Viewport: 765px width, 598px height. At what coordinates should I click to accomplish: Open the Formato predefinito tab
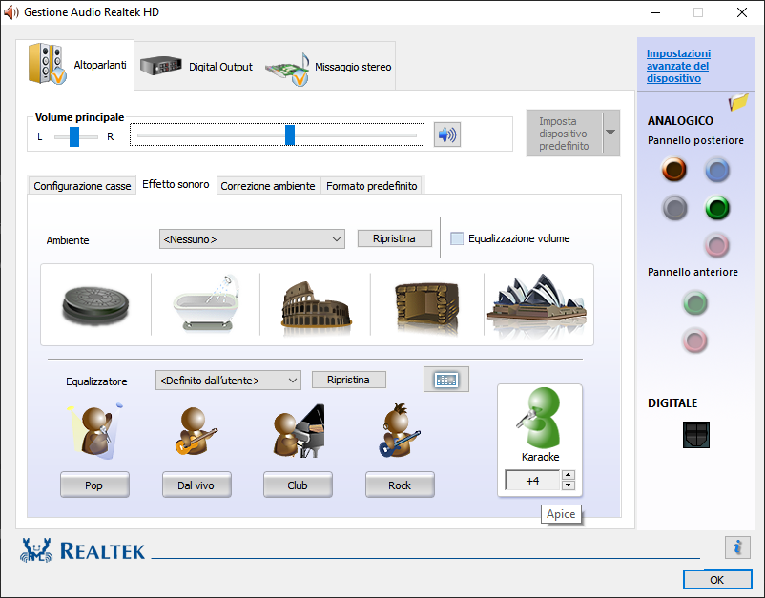(372, 186)
